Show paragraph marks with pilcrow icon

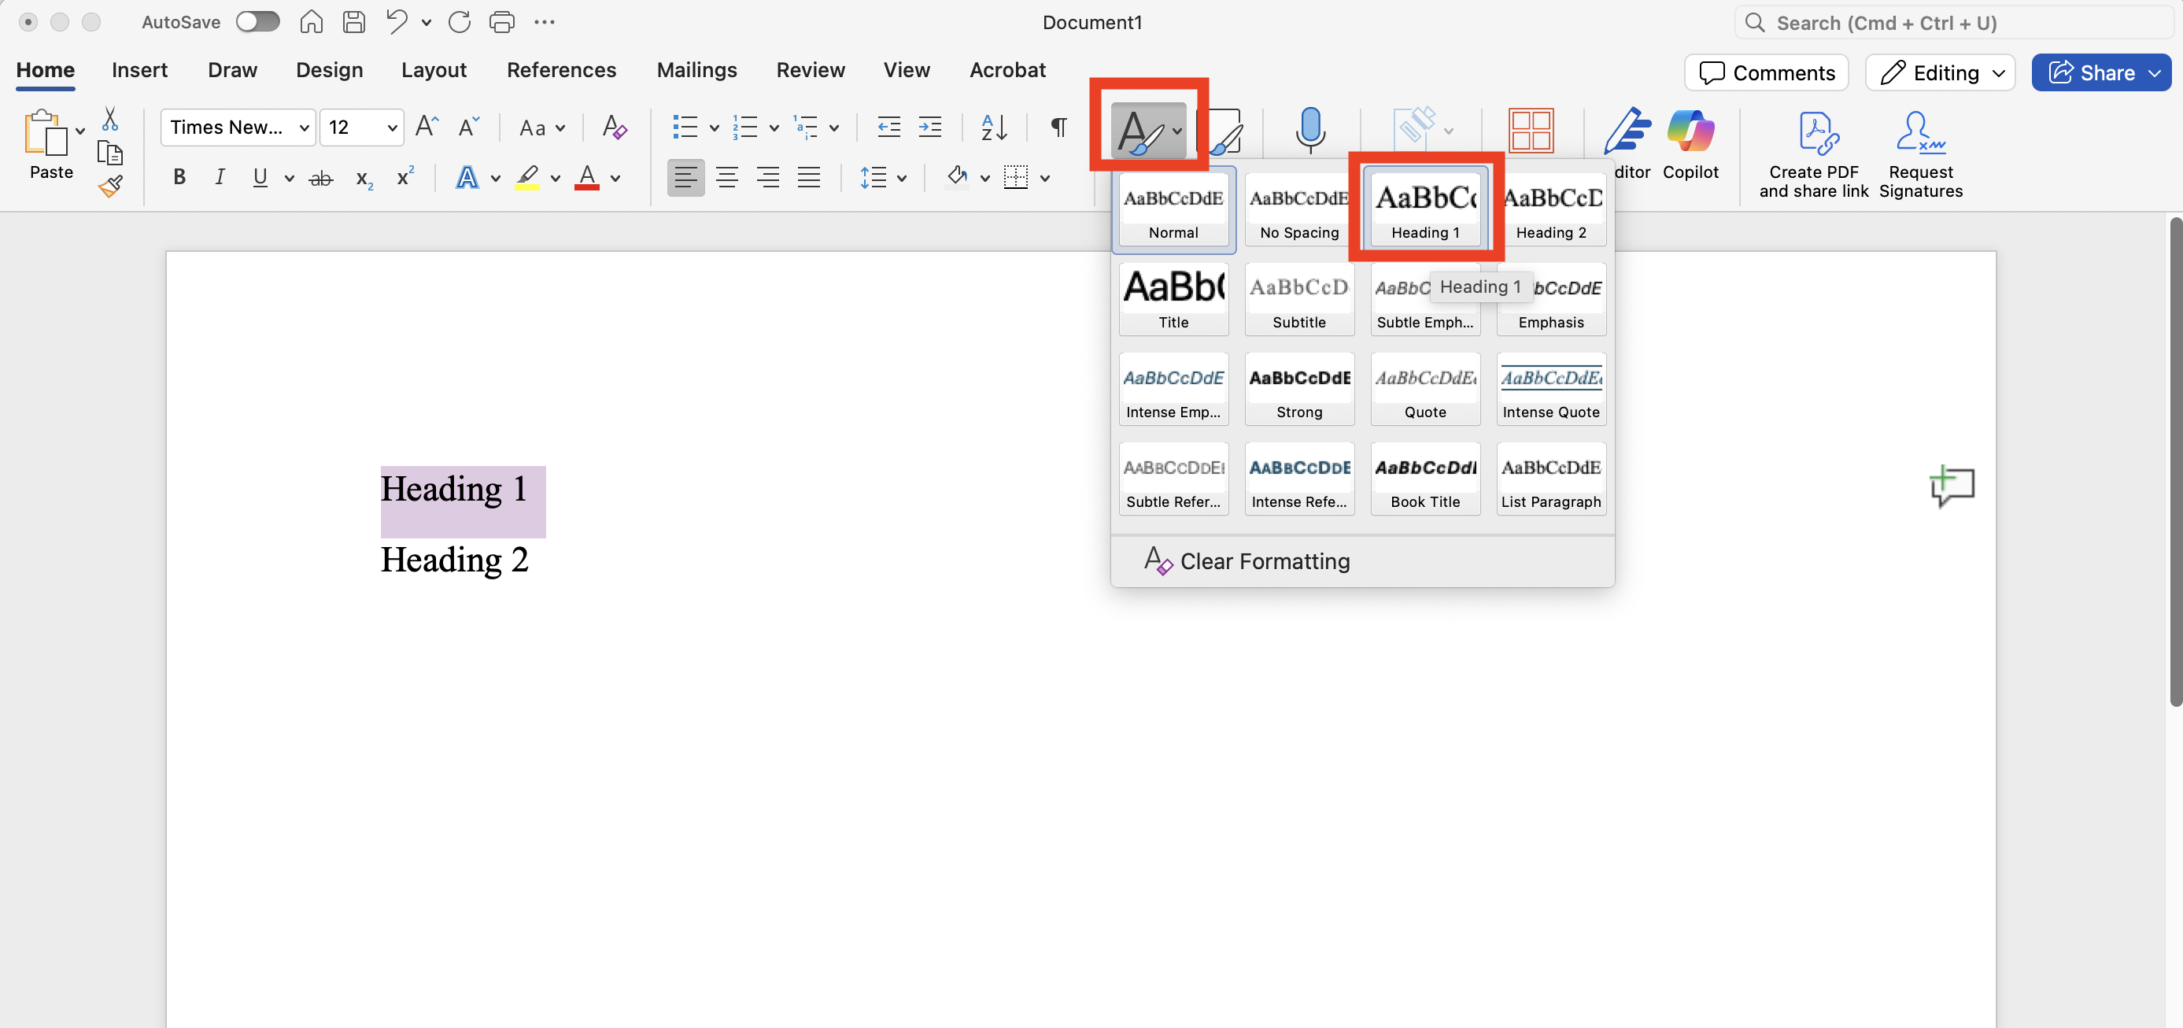[x=1058, y=128]
